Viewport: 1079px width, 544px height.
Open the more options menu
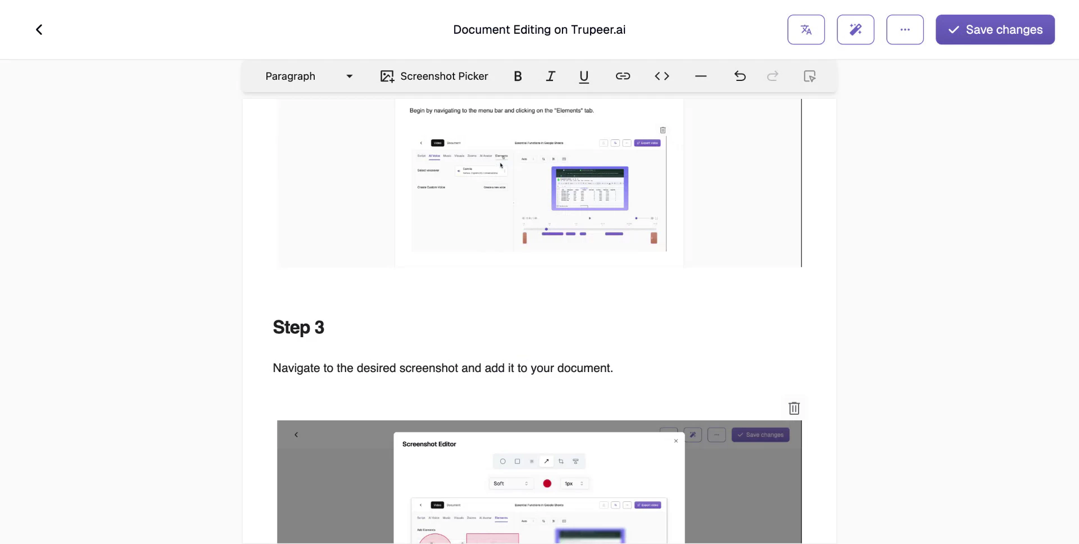[x=904, y=29]
